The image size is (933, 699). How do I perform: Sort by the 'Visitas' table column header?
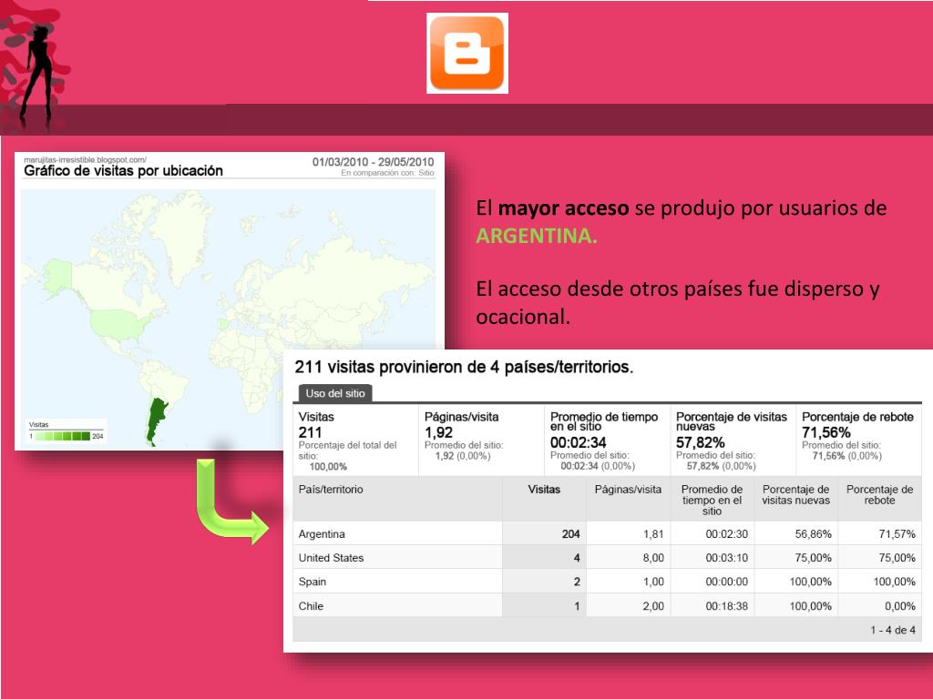(544, 489)
